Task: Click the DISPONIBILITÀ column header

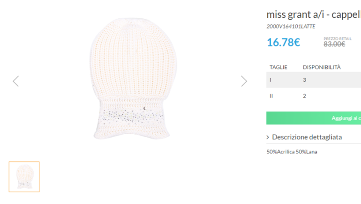Action: pos(322,67)
